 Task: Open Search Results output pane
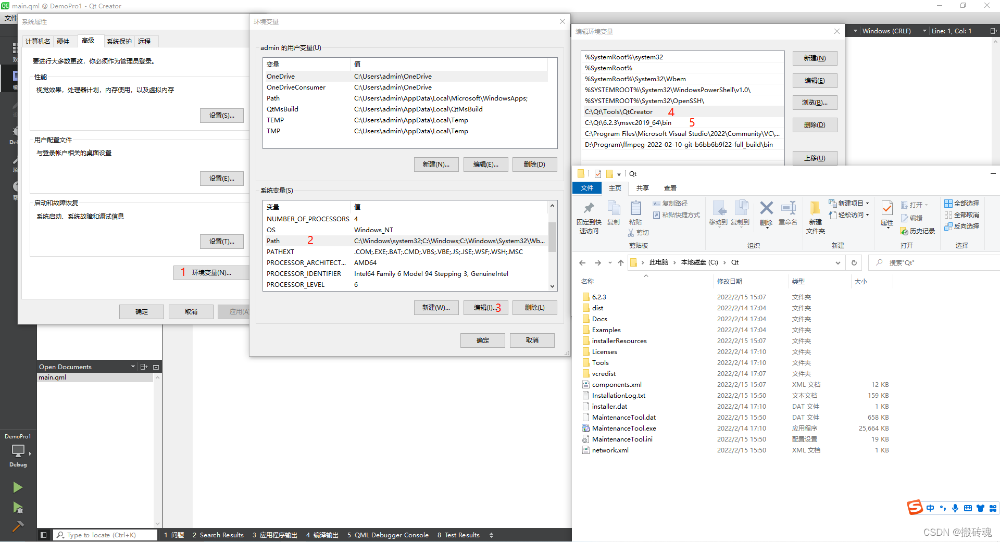click(218, 535)
